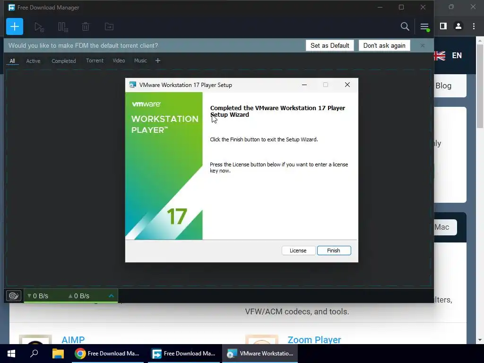Image resolution: width=484 pixels, height=363 pixels.
Task: Open Chrome profile avatar icon
Action: coord(458,26)
